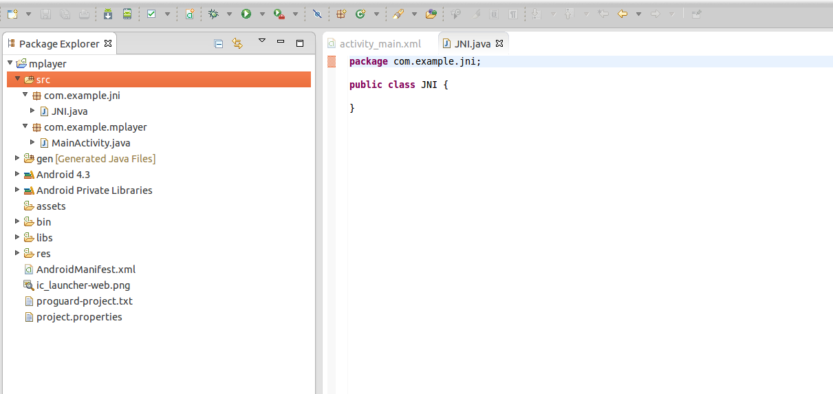833x394 pixels.
Task: Toggle the Pin Editor icon
Action: click(696, 14)
